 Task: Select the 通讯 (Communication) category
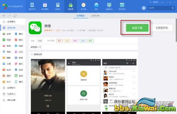(x=19, y=82)
